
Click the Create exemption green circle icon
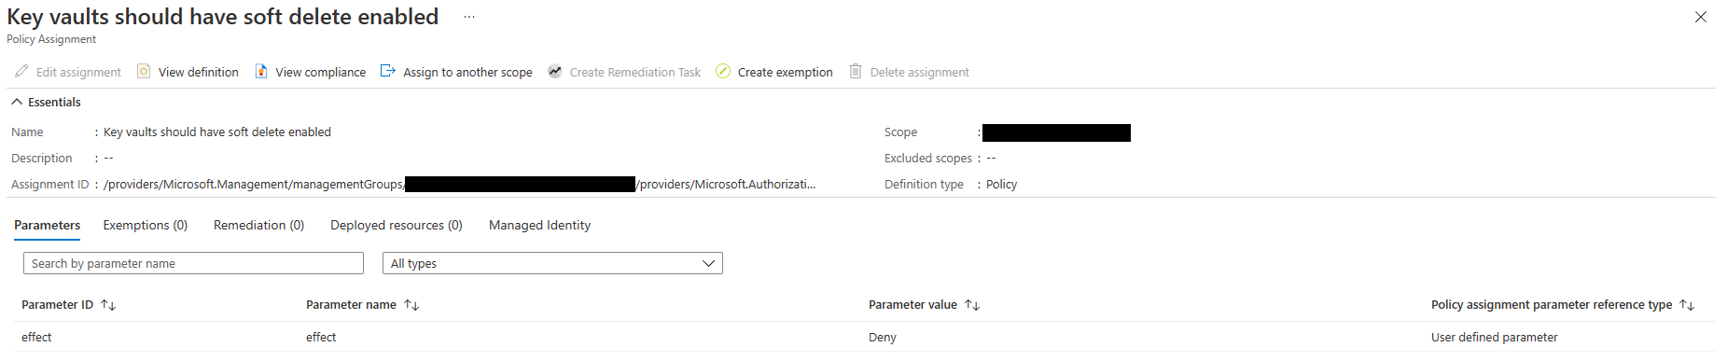(723, 71)
